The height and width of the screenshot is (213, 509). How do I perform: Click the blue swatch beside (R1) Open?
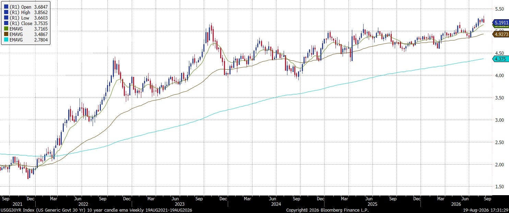tap(6, 7)
